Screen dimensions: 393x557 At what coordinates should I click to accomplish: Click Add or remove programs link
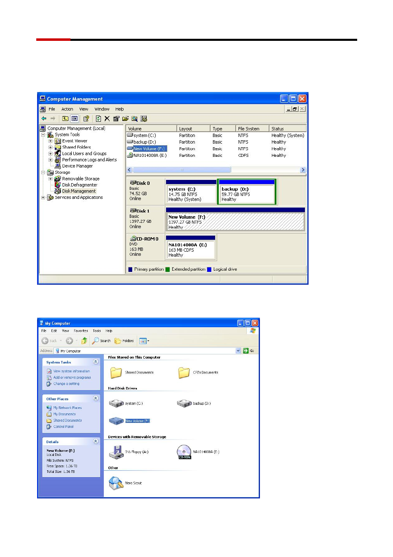pos(72,378)
